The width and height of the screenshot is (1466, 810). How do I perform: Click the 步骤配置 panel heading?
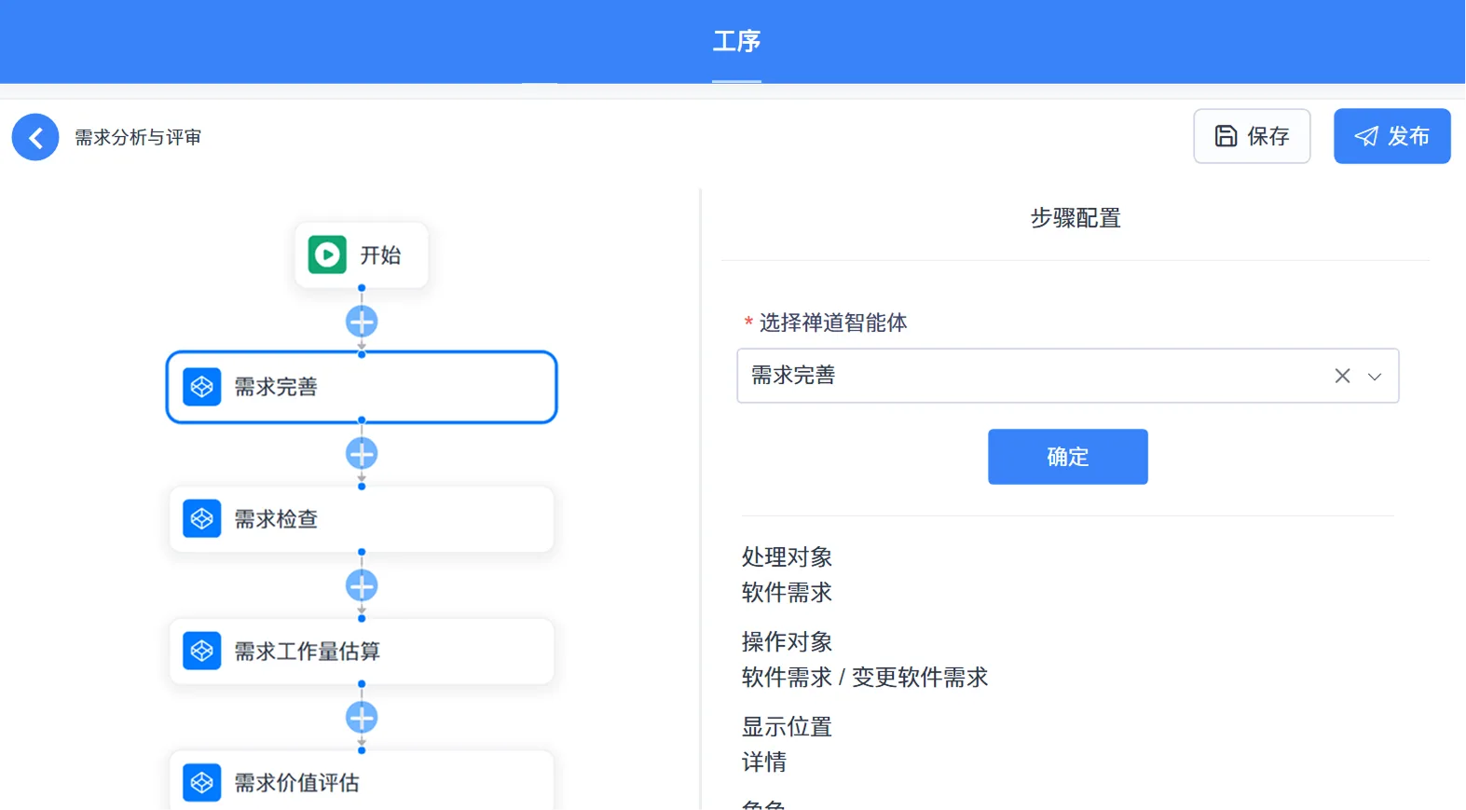tap(1076, 218)
